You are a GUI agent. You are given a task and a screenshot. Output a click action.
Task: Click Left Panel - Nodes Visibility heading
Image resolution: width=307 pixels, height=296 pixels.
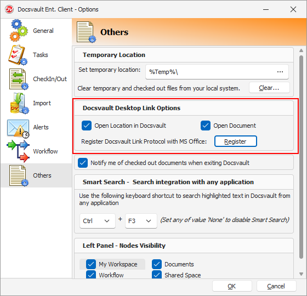(124, 246)
